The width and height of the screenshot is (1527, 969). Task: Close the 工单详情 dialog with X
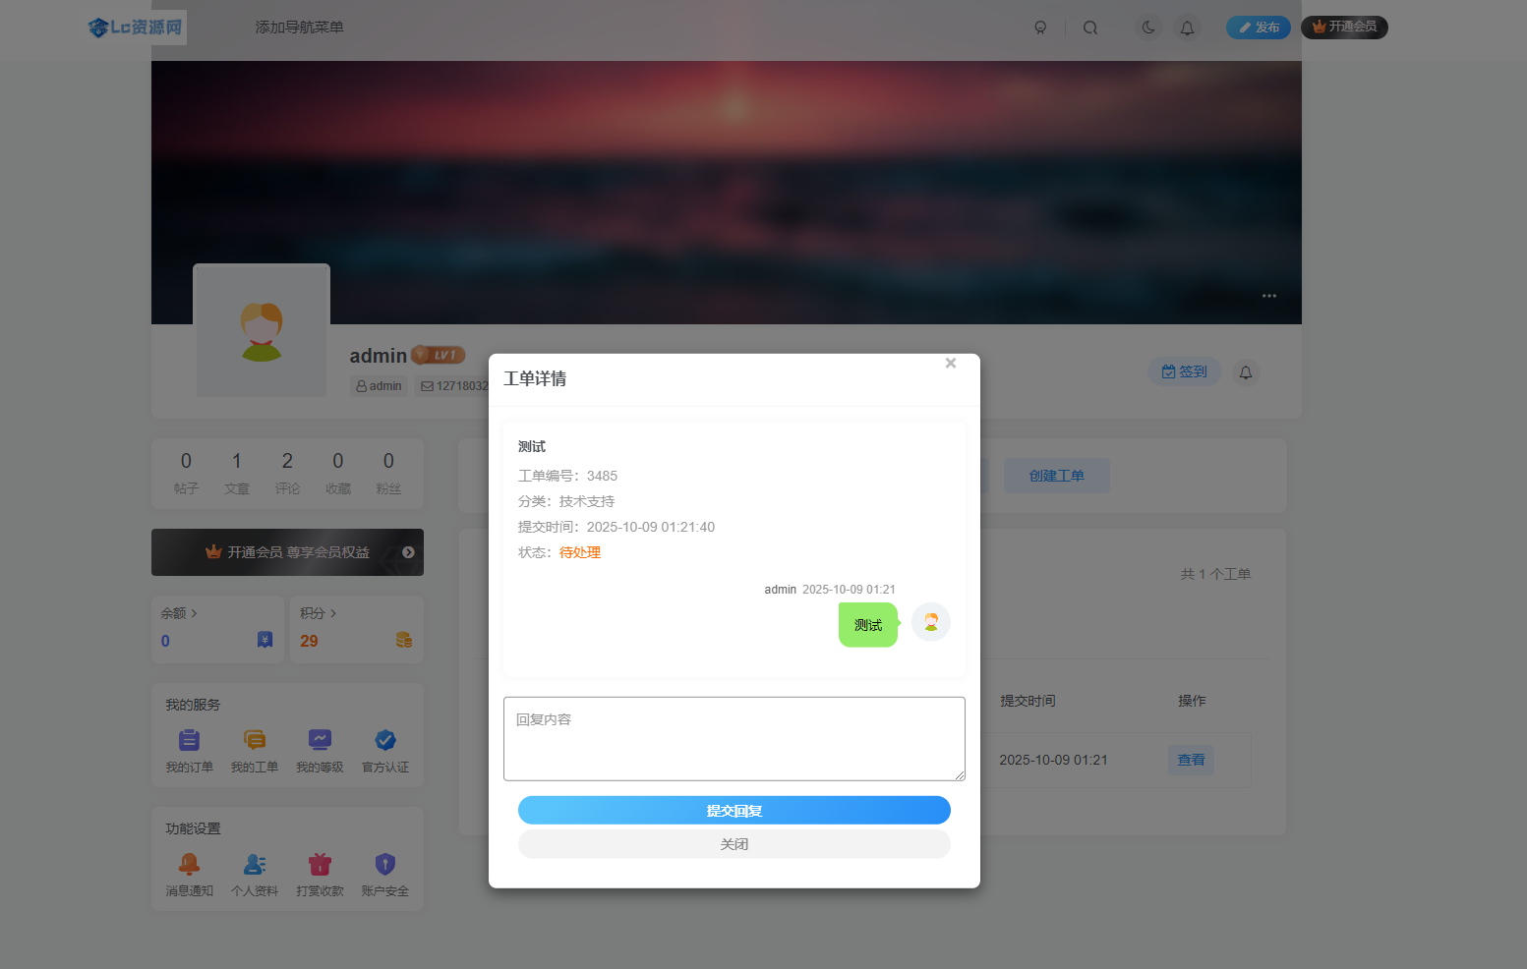[x=950, y=364]
